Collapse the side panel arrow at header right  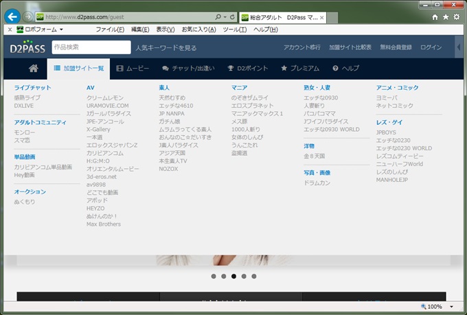click(x=459, y=47)
